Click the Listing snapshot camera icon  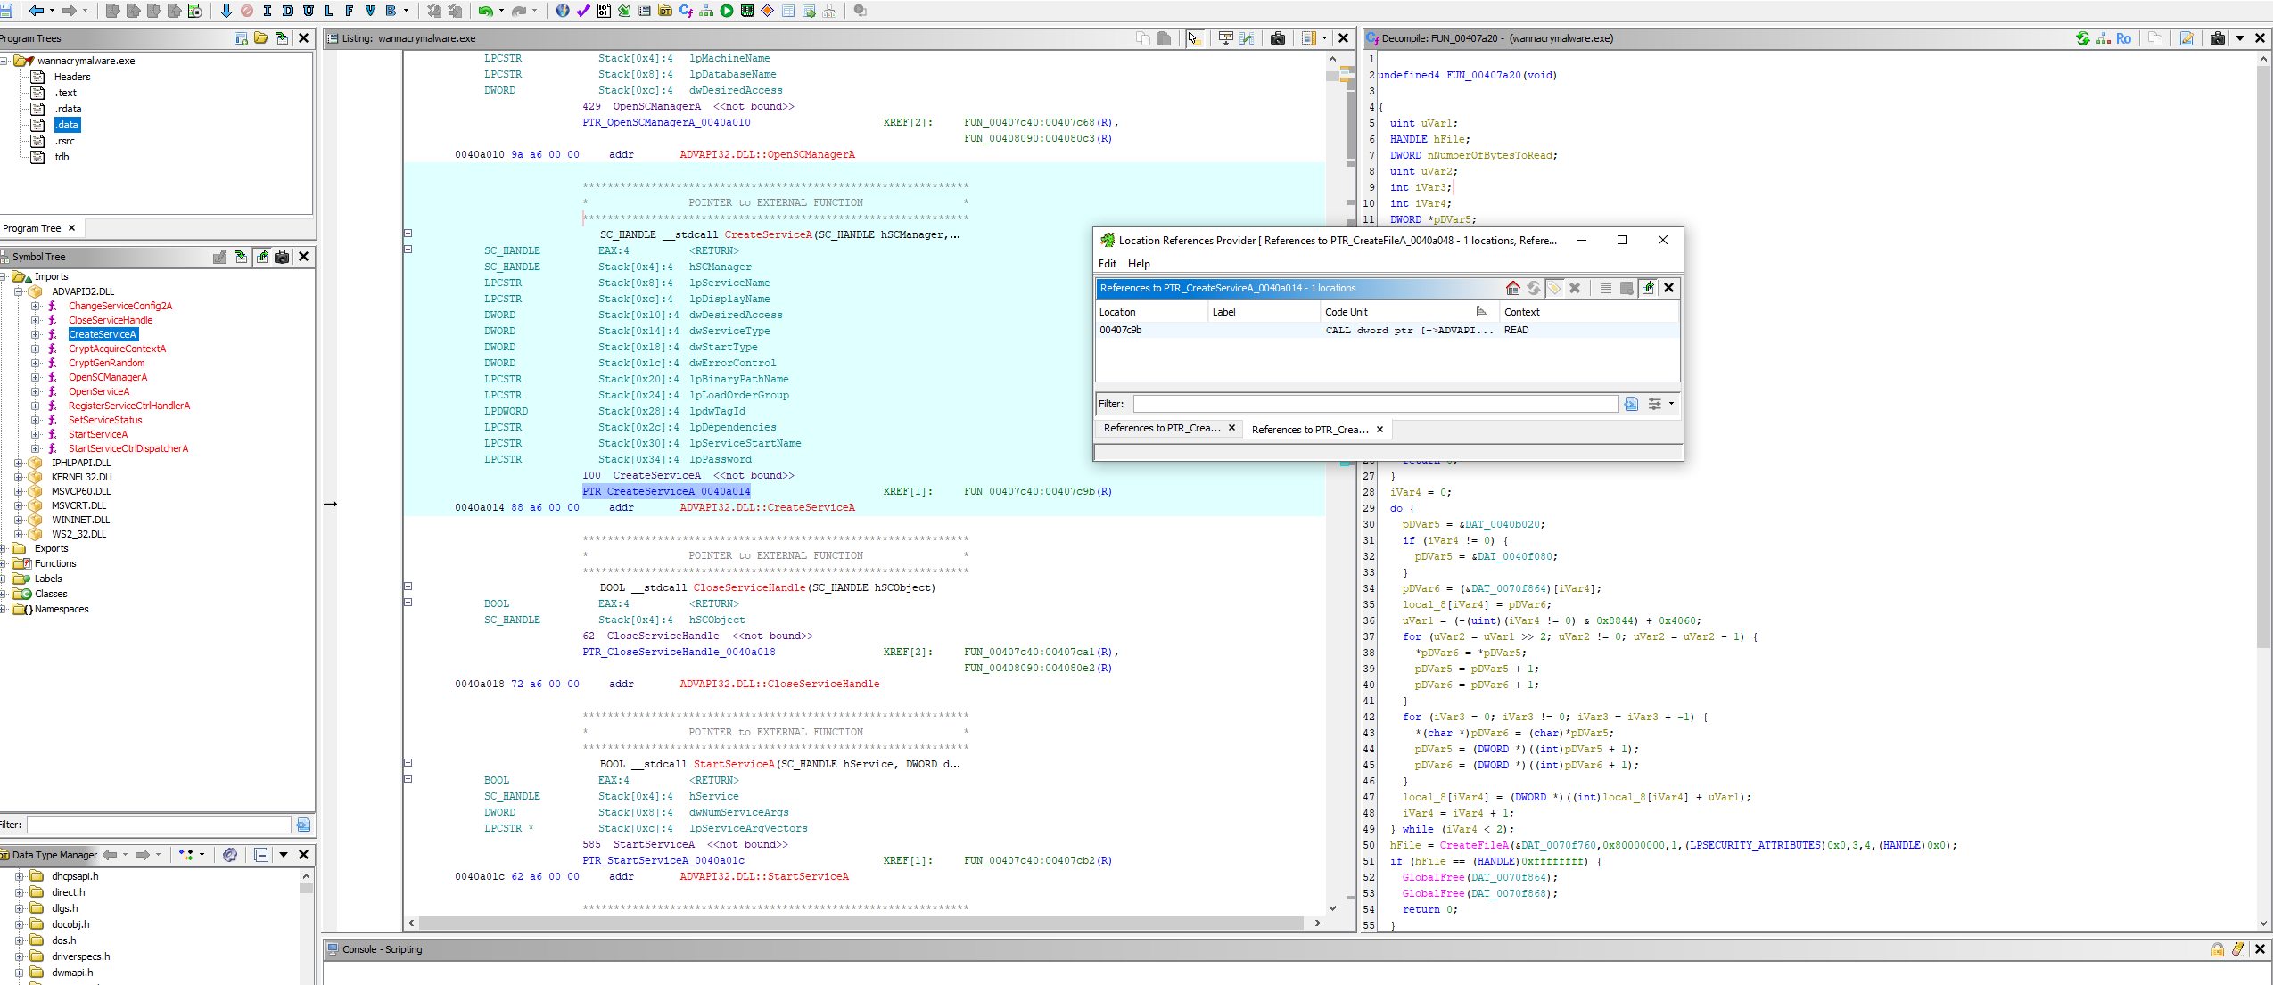pyautogui.click(x=1278, y=38)
